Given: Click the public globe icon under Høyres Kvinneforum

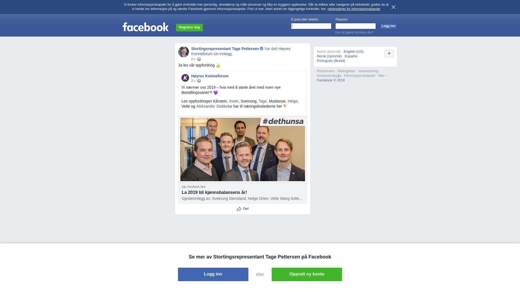Looking at the screenshot, I should [199, 81].
